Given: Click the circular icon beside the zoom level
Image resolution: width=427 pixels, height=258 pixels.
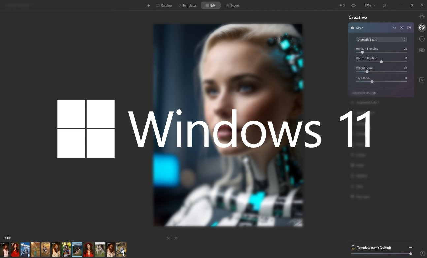Looking at the screenshot, I should 384,5.
